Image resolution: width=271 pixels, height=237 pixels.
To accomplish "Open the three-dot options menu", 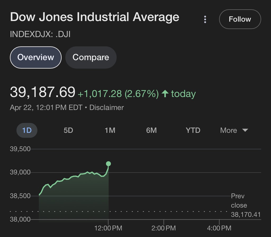I will coord(205,19).
